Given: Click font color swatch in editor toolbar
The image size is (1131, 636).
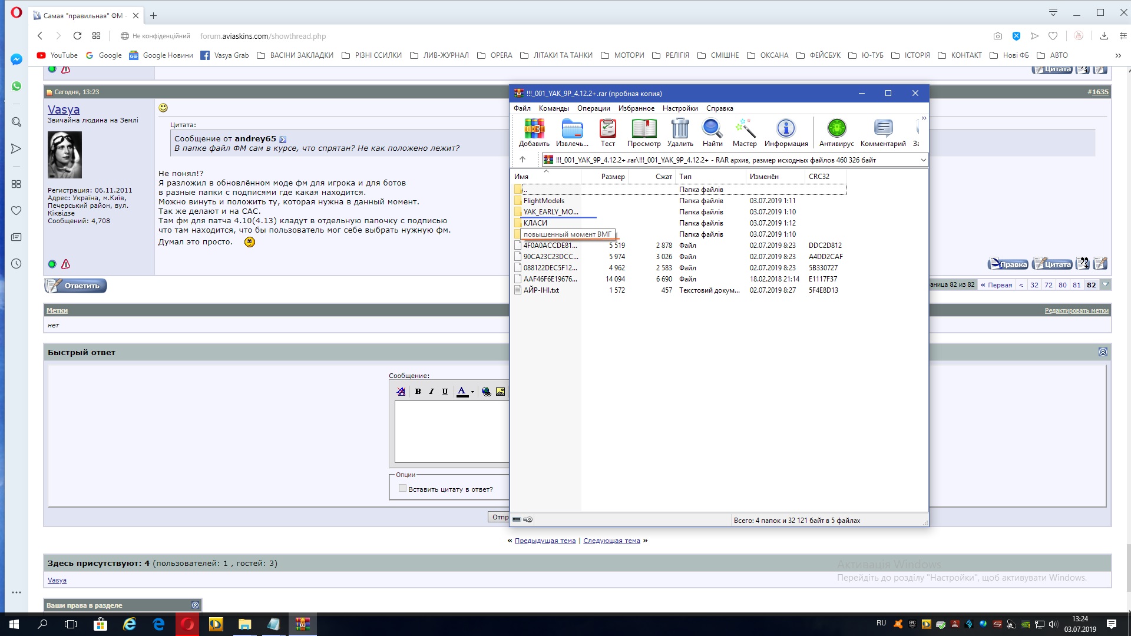Looking at the screenshot, I should [462, 392].
